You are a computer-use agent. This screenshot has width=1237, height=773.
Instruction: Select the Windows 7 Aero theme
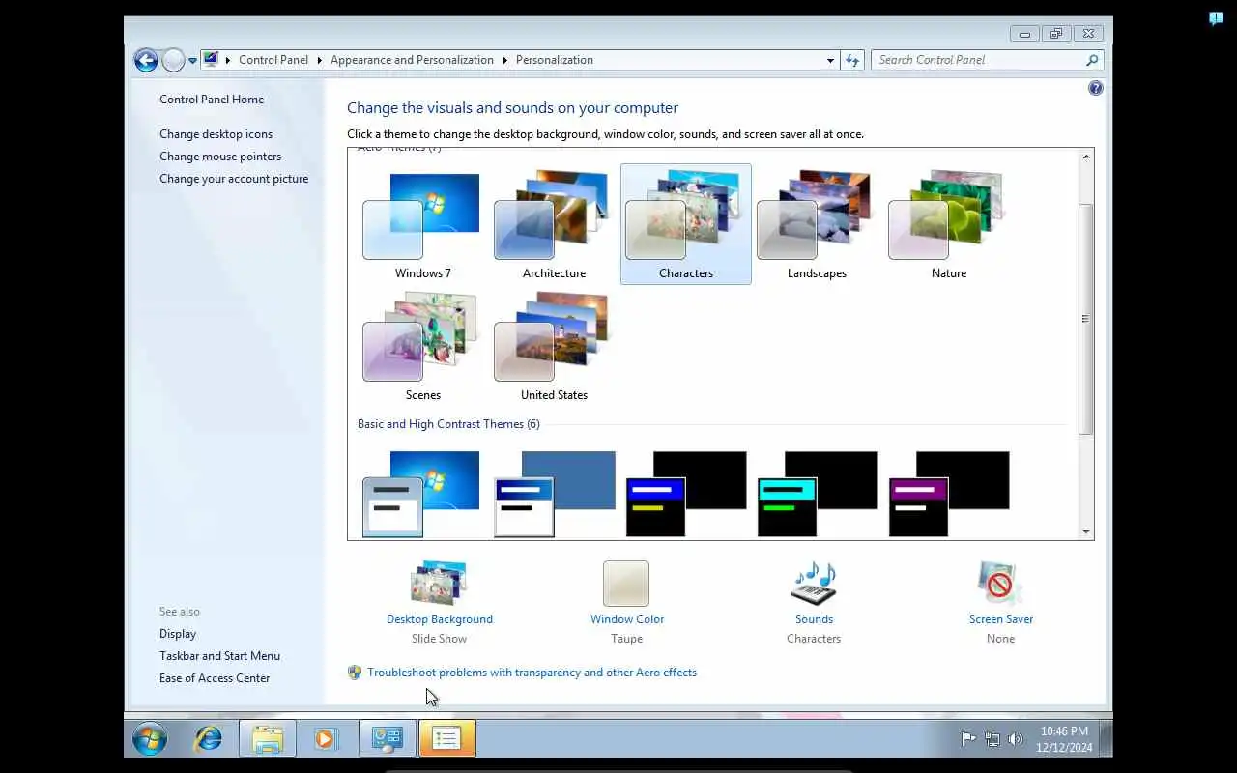click(x=422, y=225)
